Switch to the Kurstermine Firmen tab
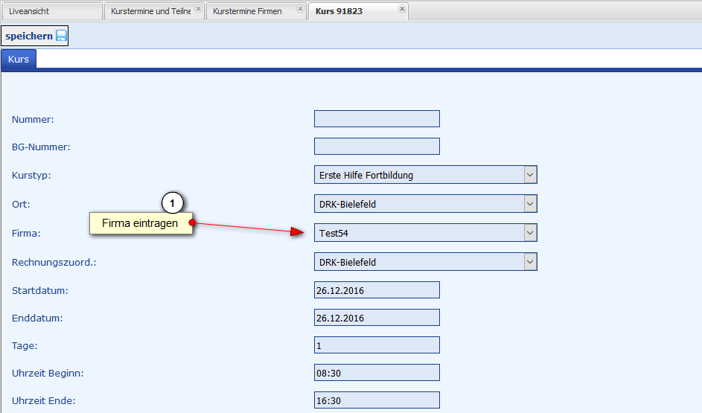Screen dimensions: 702x413 point(248,11)
